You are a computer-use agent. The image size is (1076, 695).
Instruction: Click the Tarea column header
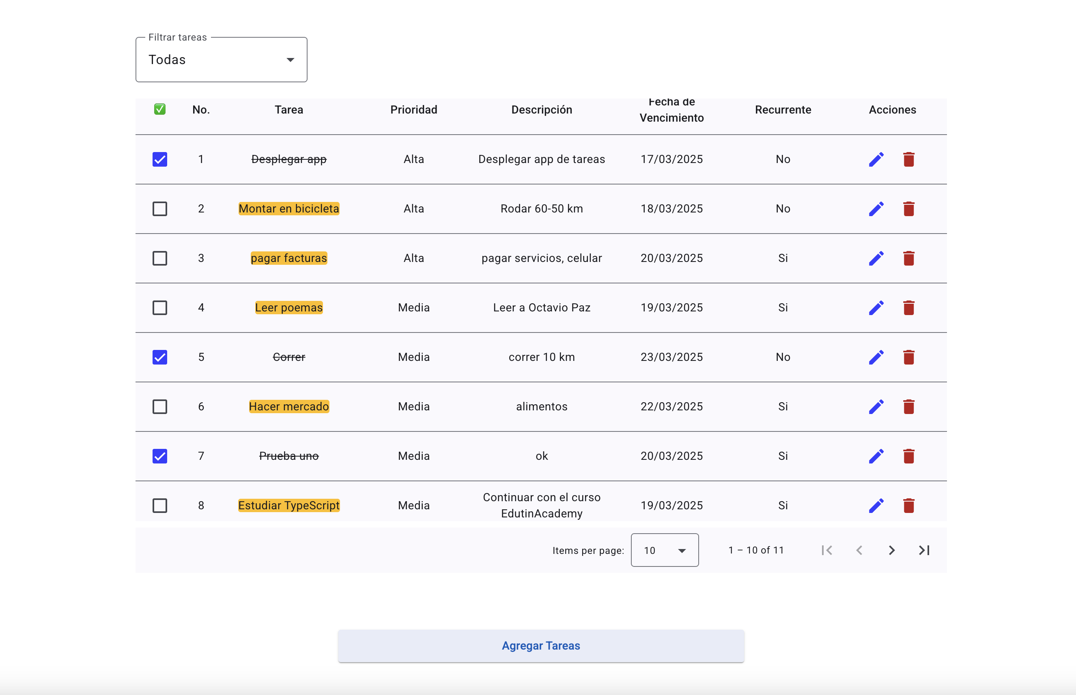point(289,109)
